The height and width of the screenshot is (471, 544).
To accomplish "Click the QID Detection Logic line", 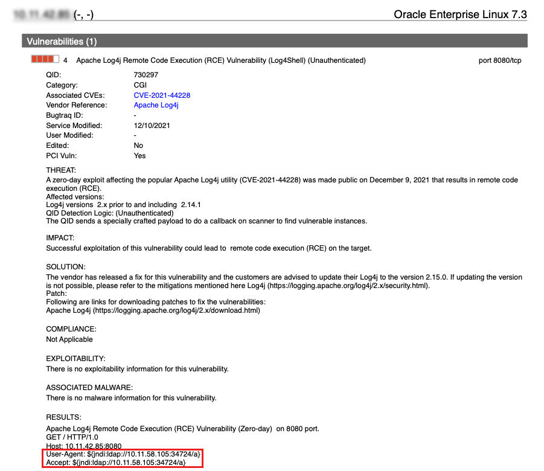I will [110, 213].
